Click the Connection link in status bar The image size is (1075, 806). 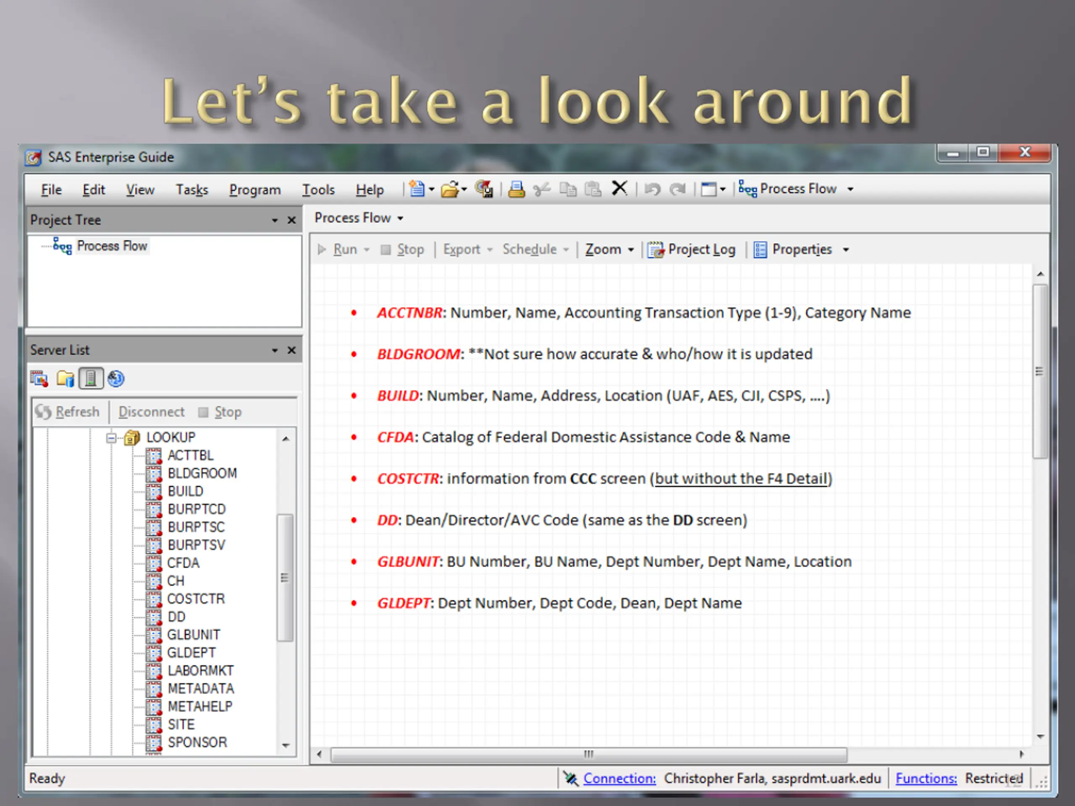tap(620, 779)
